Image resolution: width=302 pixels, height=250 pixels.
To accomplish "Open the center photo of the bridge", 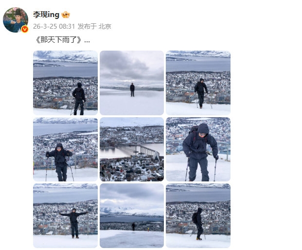I will [x=132, y=149].
